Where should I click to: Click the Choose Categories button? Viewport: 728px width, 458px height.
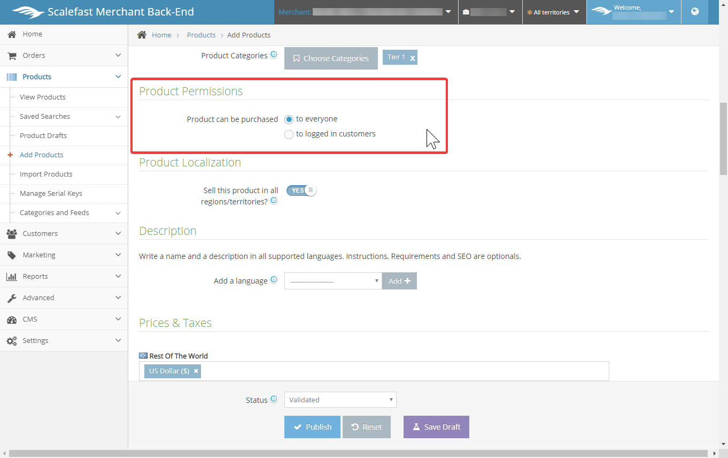[331, 58]
